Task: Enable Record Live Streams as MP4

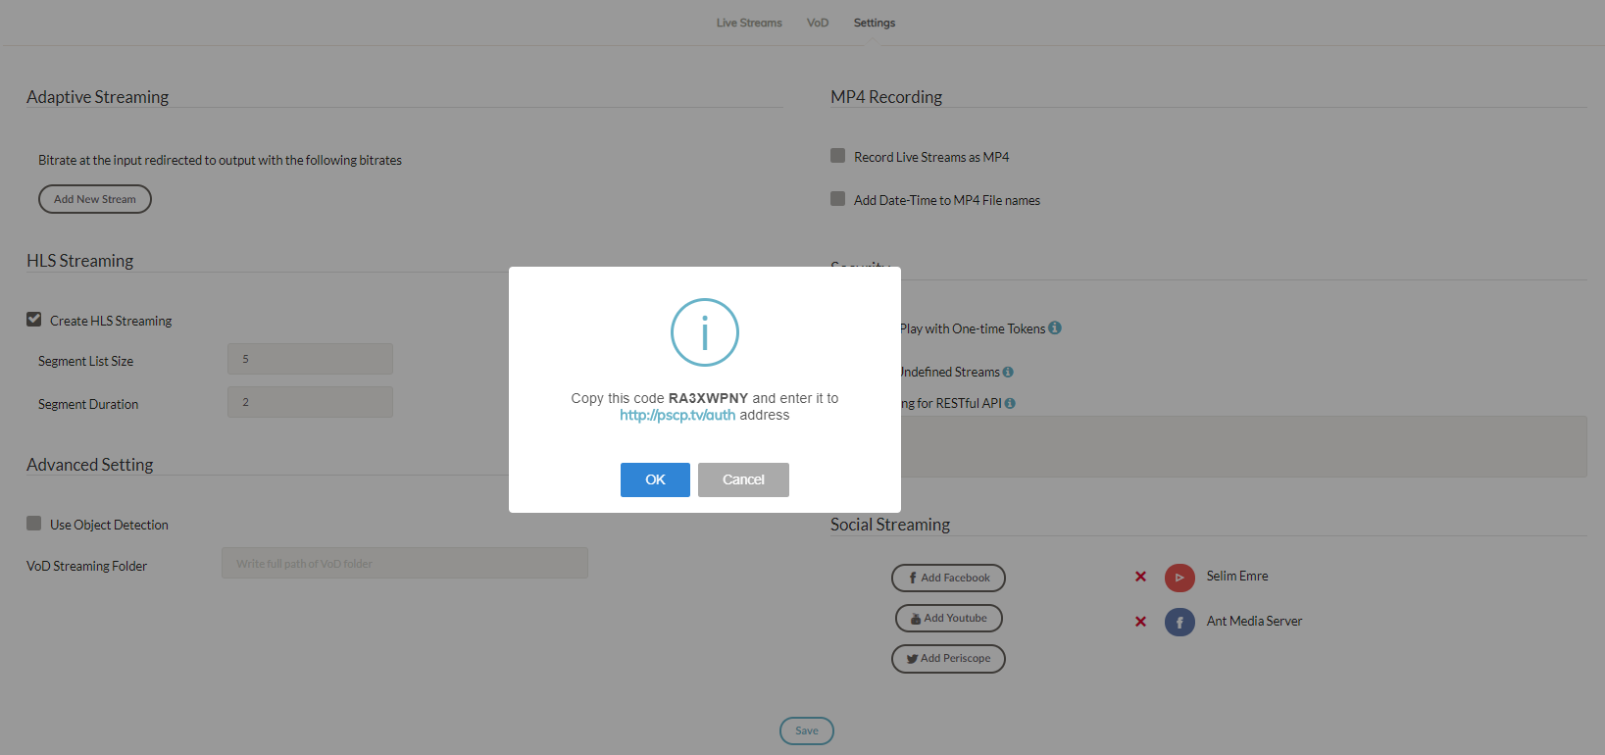Action: click(838, 156)
